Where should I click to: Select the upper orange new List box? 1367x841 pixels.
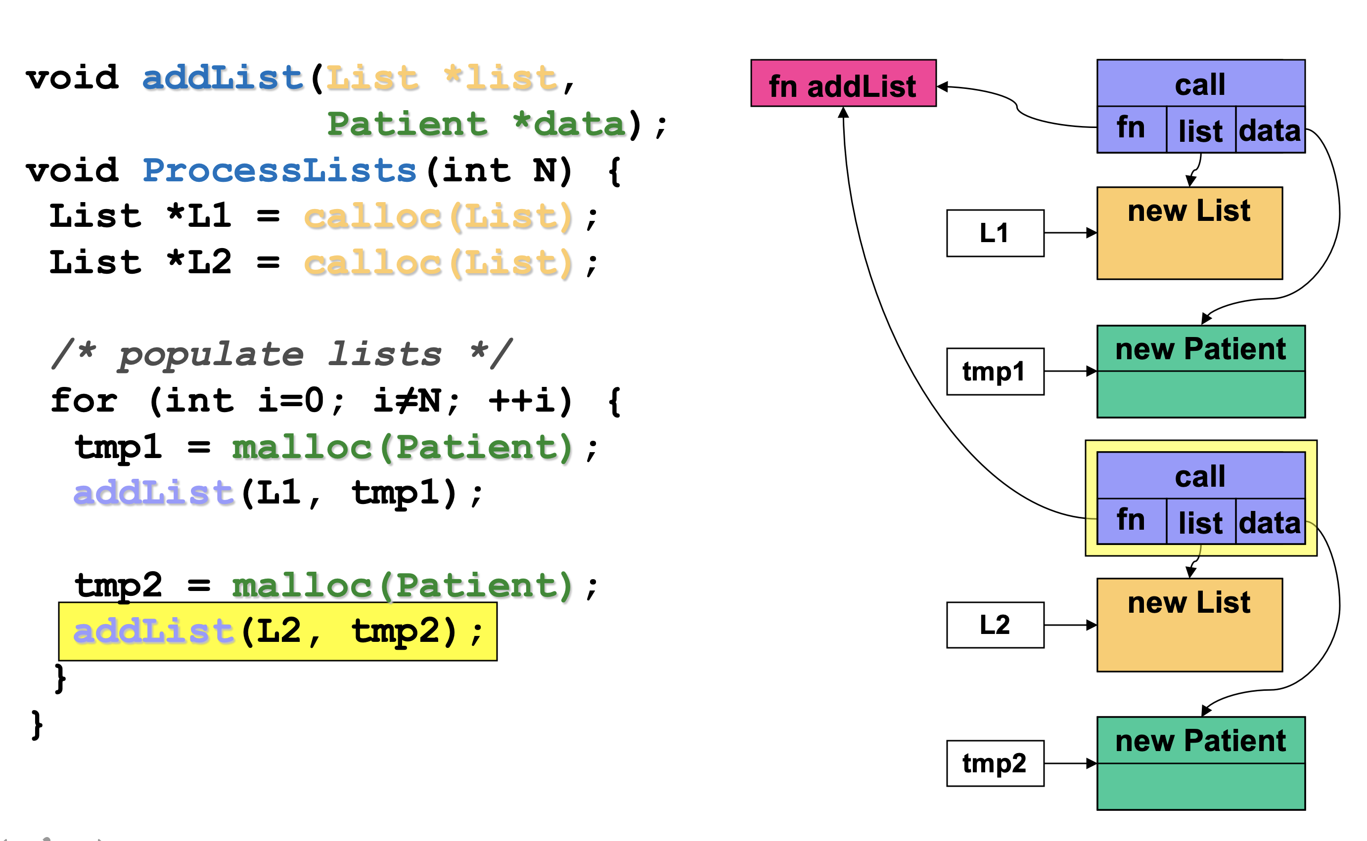[1189, 234]
